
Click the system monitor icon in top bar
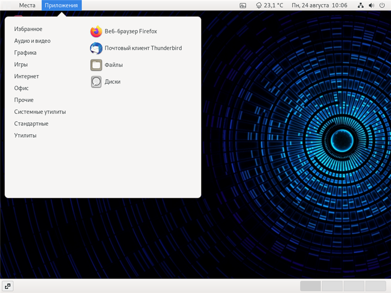243,5
